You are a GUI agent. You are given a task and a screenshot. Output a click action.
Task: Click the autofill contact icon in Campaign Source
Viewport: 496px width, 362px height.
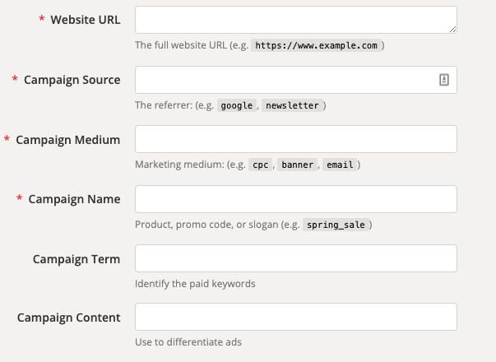(443, 80)
